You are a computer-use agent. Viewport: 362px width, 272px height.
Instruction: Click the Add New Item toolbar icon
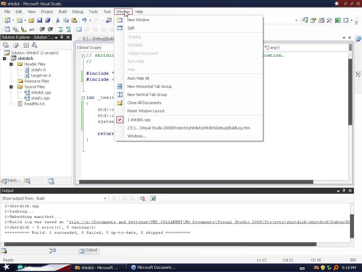click(19, 20)
